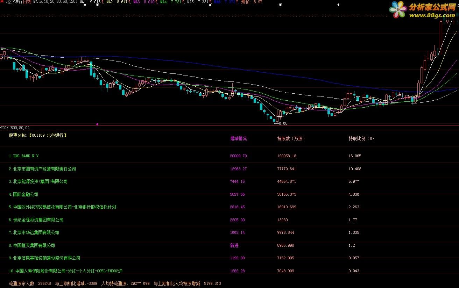Click the 4.036 holding percentage
459x288 pixels.
coord(354,194)
